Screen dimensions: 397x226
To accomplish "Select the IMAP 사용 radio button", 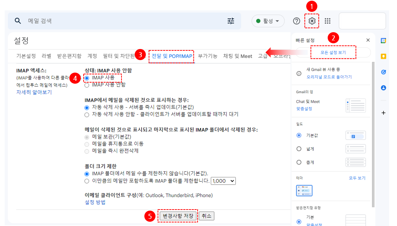I will (87, 78).
